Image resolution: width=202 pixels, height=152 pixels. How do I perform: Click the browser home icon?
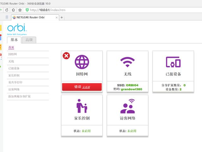pyautogui.click(x=13, y=10)
